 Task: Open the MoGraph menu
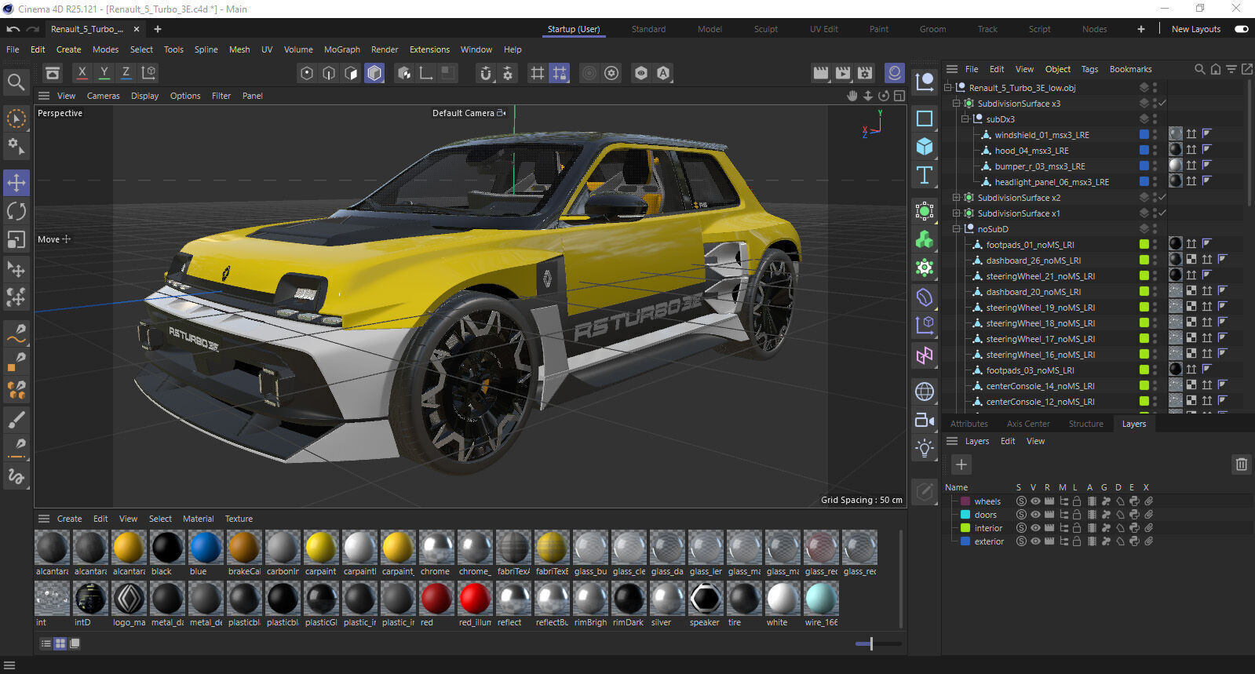pyautogui.click(x=342, y=49)
